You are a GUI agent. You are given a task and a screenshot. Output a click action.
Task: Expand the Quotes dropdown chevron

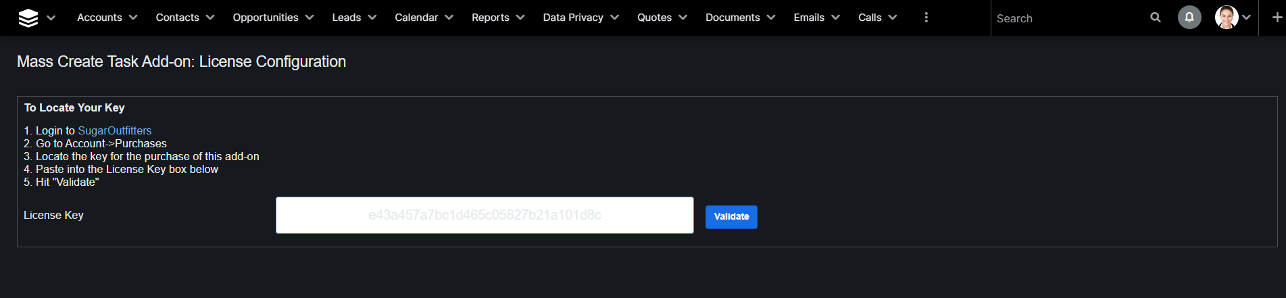coord(683,18)
